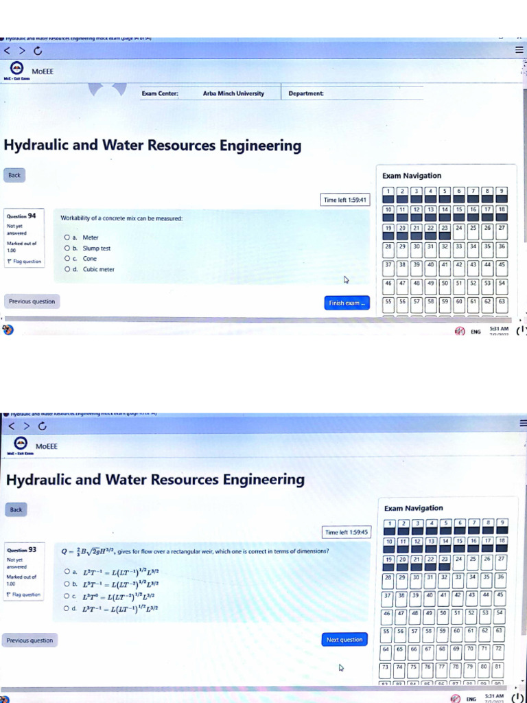
Task: Click 'Time left 1:59:41' timer box
Action: click(x=346, y=200)
